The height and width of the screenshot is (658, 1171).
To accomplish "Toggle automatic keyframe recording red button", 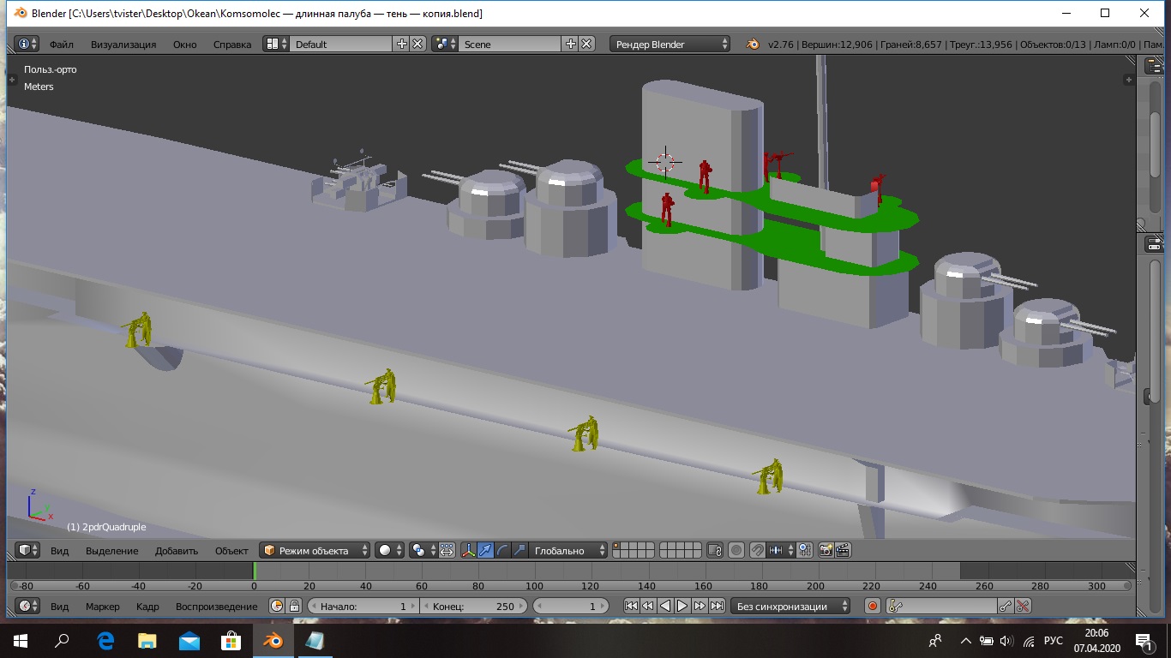I will [x=873, y=606].
